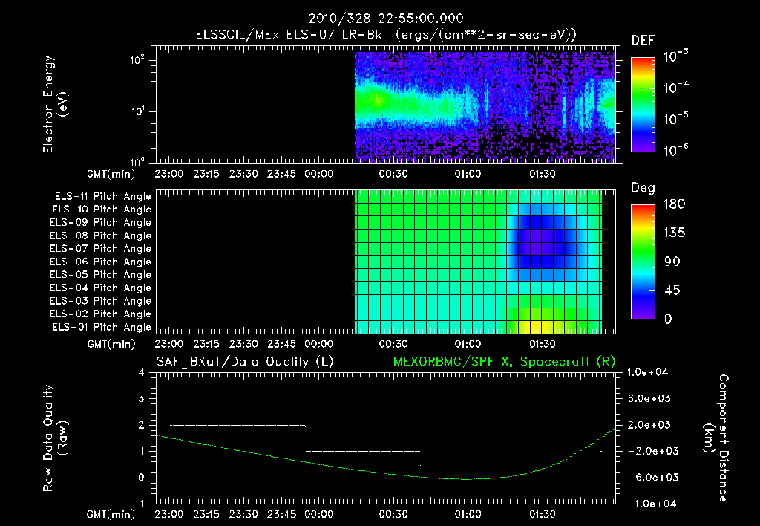
Task: Click the 1.0e+04 tick on the distance axis
Action: point(647,372)
